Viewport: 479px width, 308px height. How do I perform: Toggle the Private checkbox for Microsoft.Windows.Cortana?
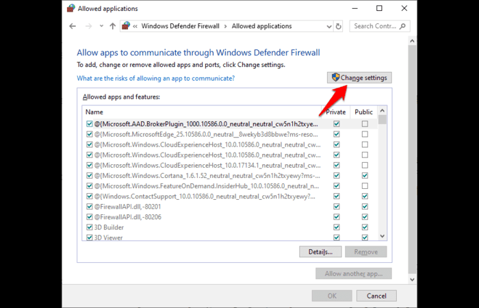[337, 176]
